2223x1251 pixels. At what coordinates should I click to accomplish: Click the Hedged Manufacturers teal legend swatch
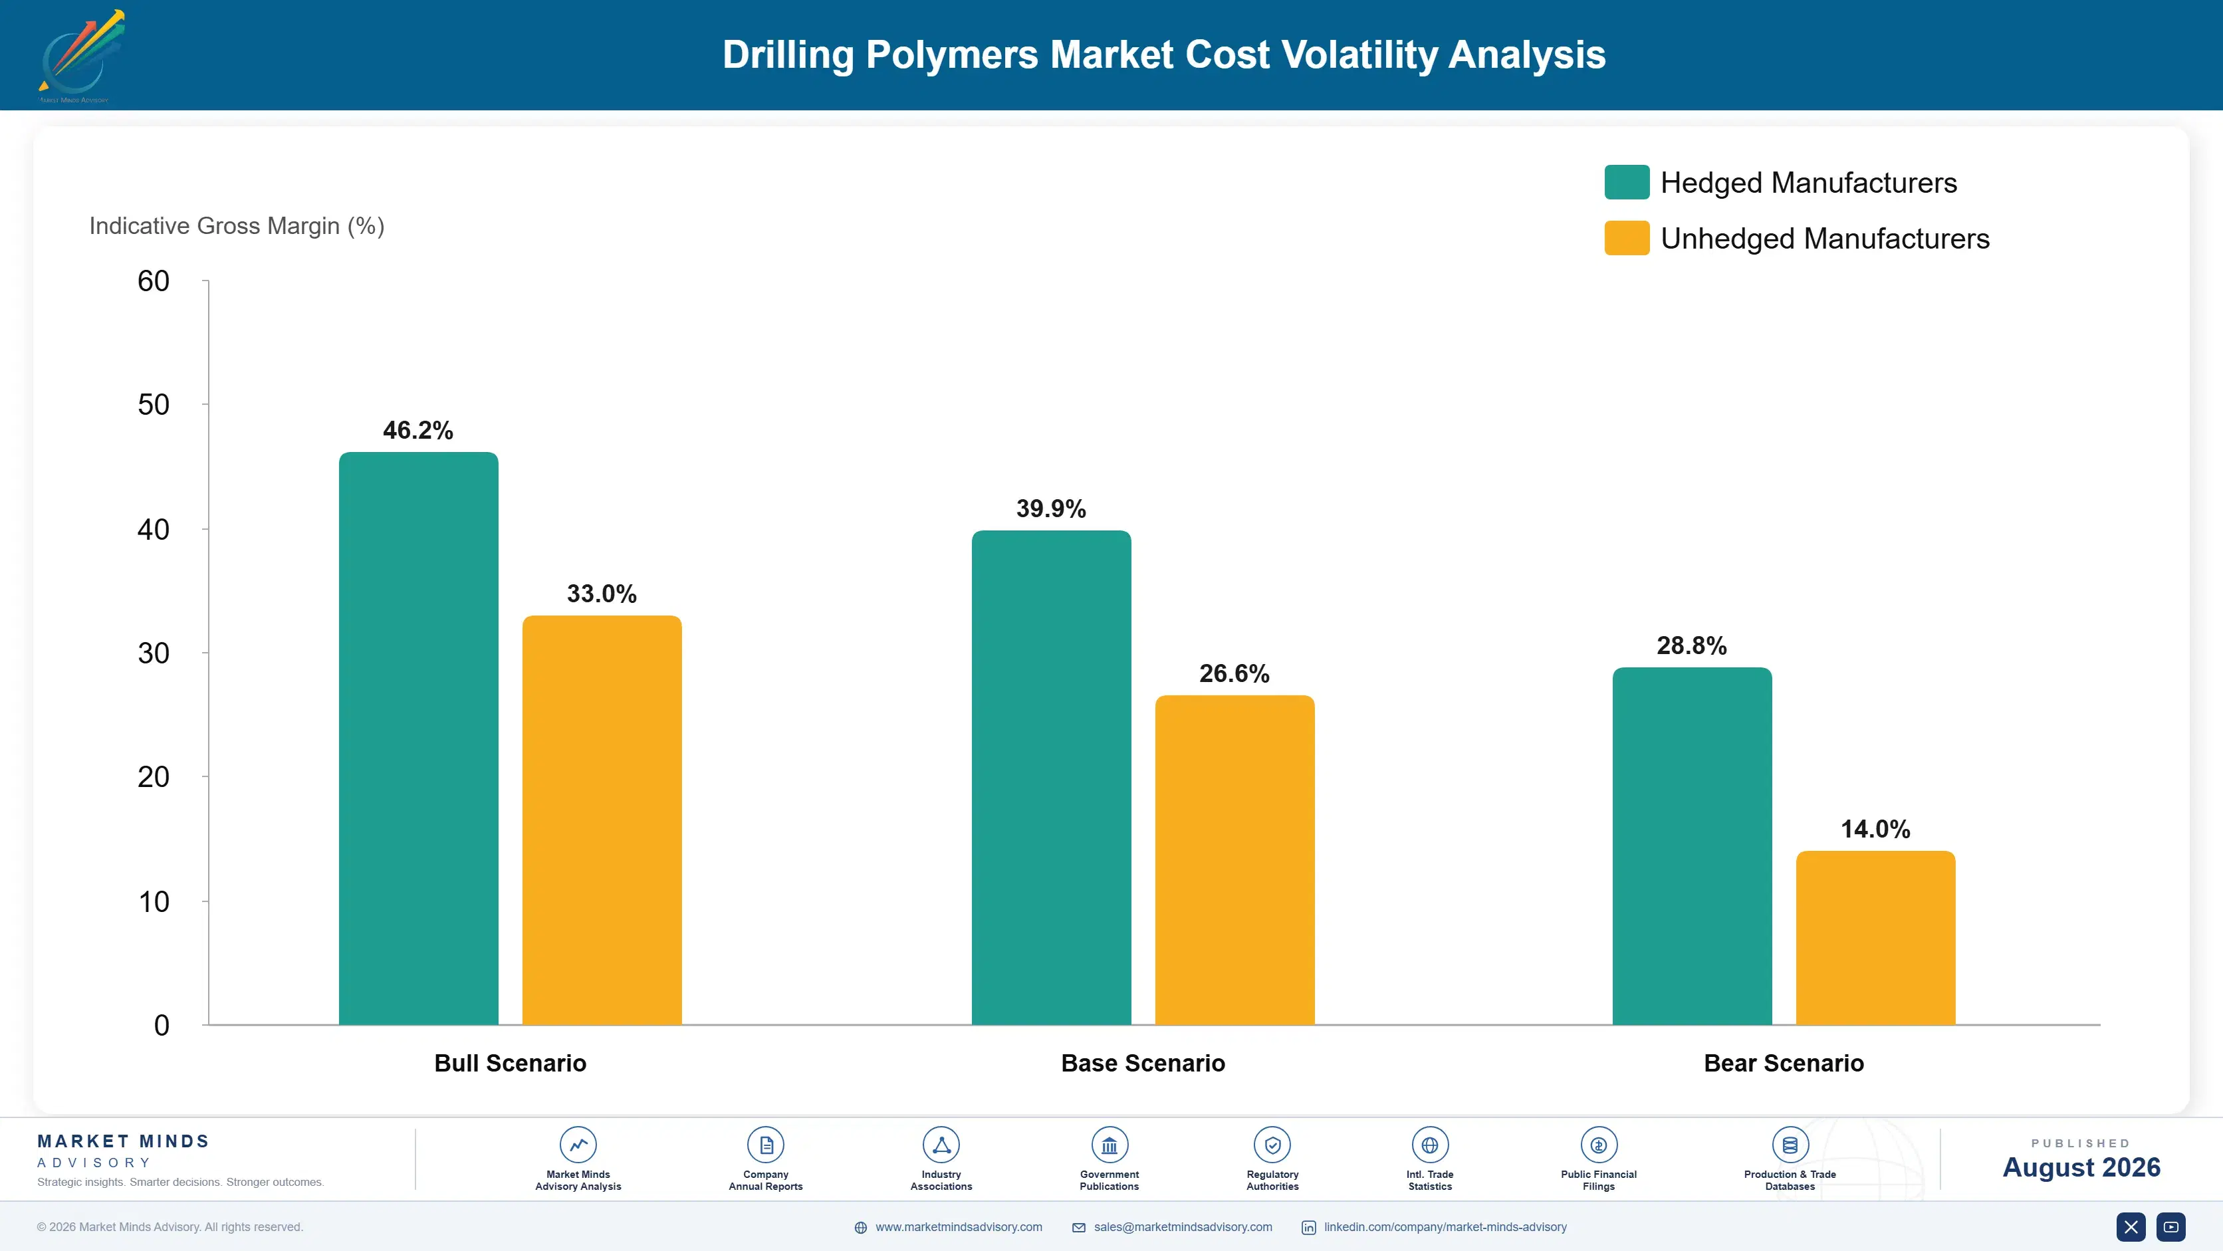point(1627,182)
